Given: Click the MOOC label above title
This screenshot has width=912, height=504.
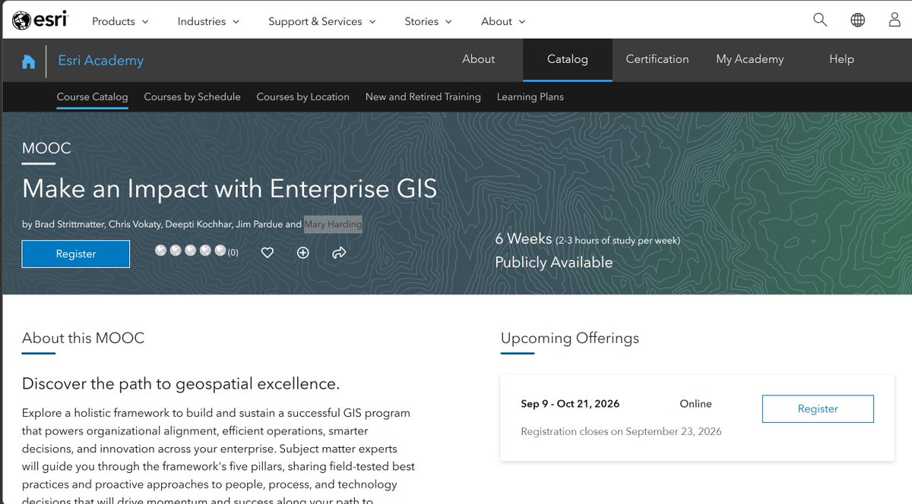Looking at the screenshot, I should 46,148.
